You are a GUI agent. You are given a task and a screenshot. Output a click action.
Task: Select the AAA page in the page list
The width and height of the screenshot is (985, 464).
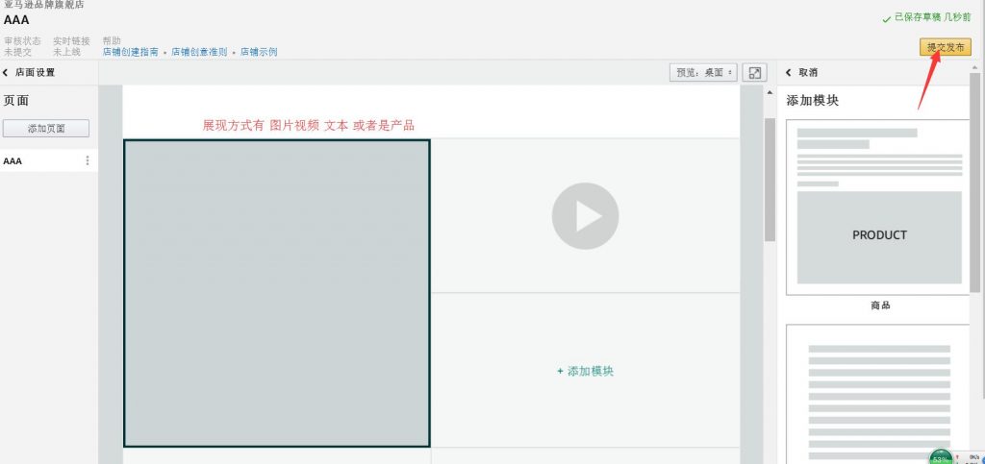click(x=13, y=161)
